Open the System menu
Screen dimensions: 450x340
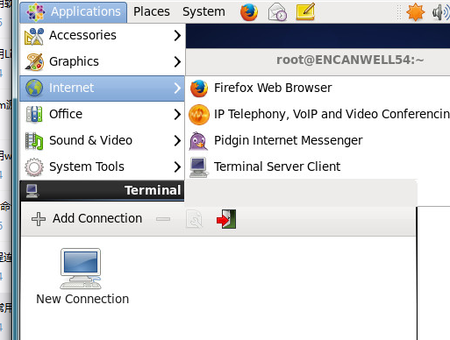pyautogui.click(x=204, y=12)
